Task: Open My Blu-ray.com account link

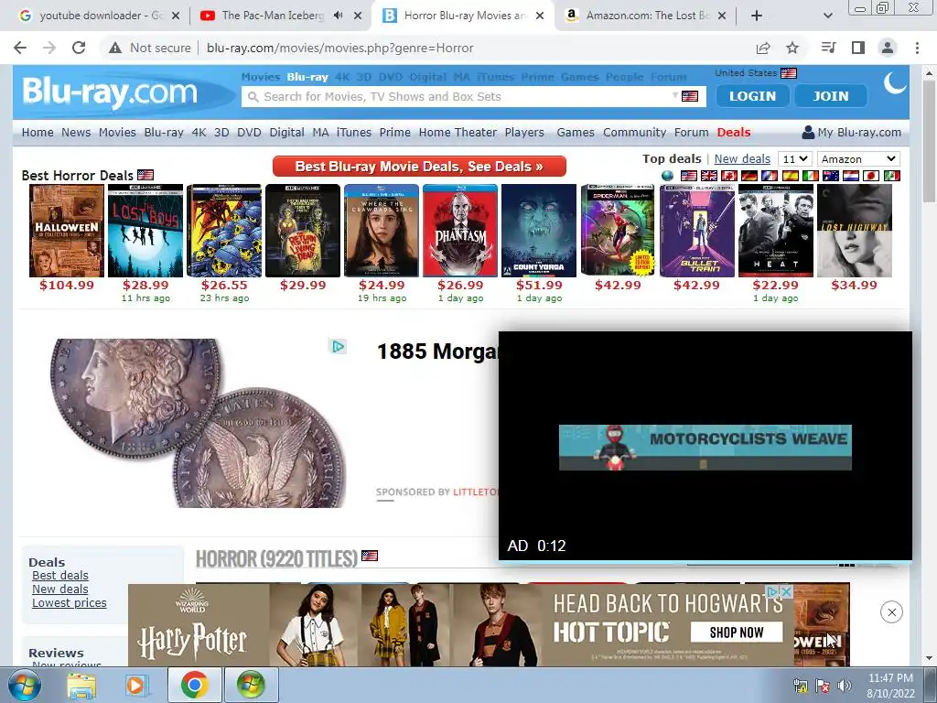Action: pyautogui.click(x=852, y=132)
